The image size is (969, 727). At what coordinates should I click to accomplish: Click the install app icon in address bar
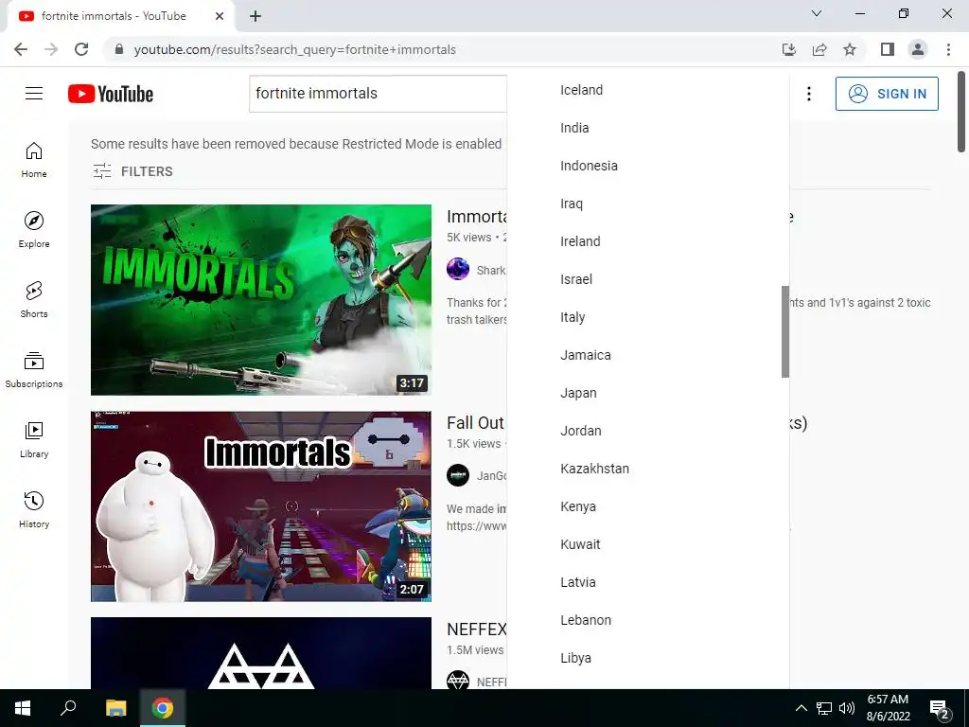click(x=789, y=49)
